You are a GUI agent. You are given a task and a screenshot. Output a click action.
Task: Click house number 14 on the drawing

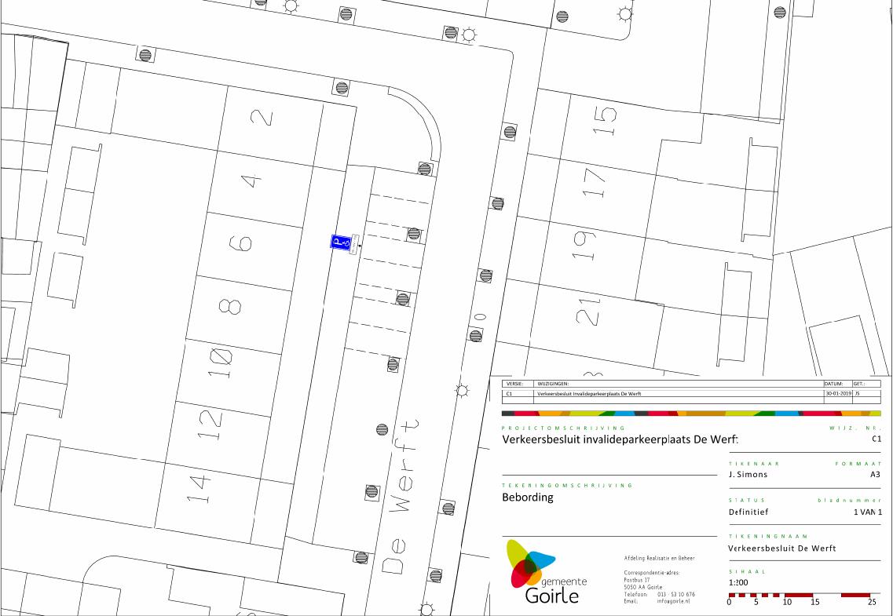click(x=198, y=488)
